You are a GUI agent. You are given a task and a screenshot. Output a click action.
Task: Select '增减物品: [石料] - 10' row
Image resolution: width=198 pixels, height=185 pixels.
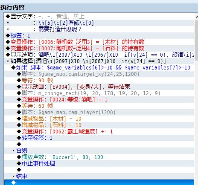point(99,125)
